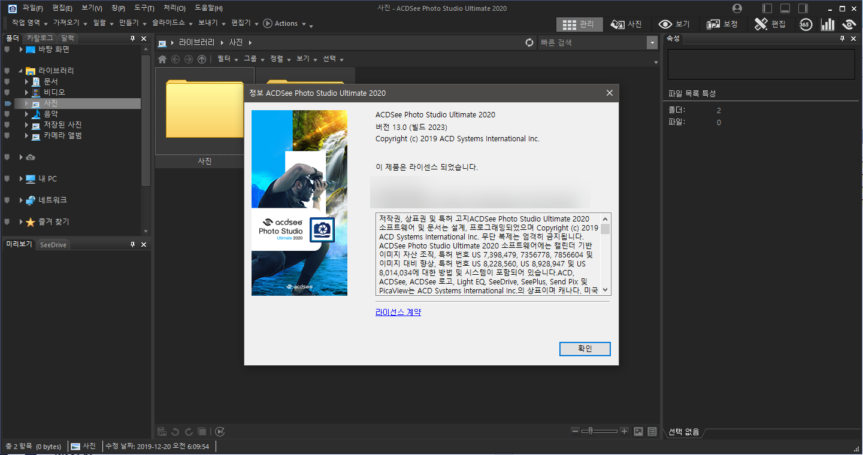
Task: Open the 정렬 sort dropdown
Action: (280, 59)
